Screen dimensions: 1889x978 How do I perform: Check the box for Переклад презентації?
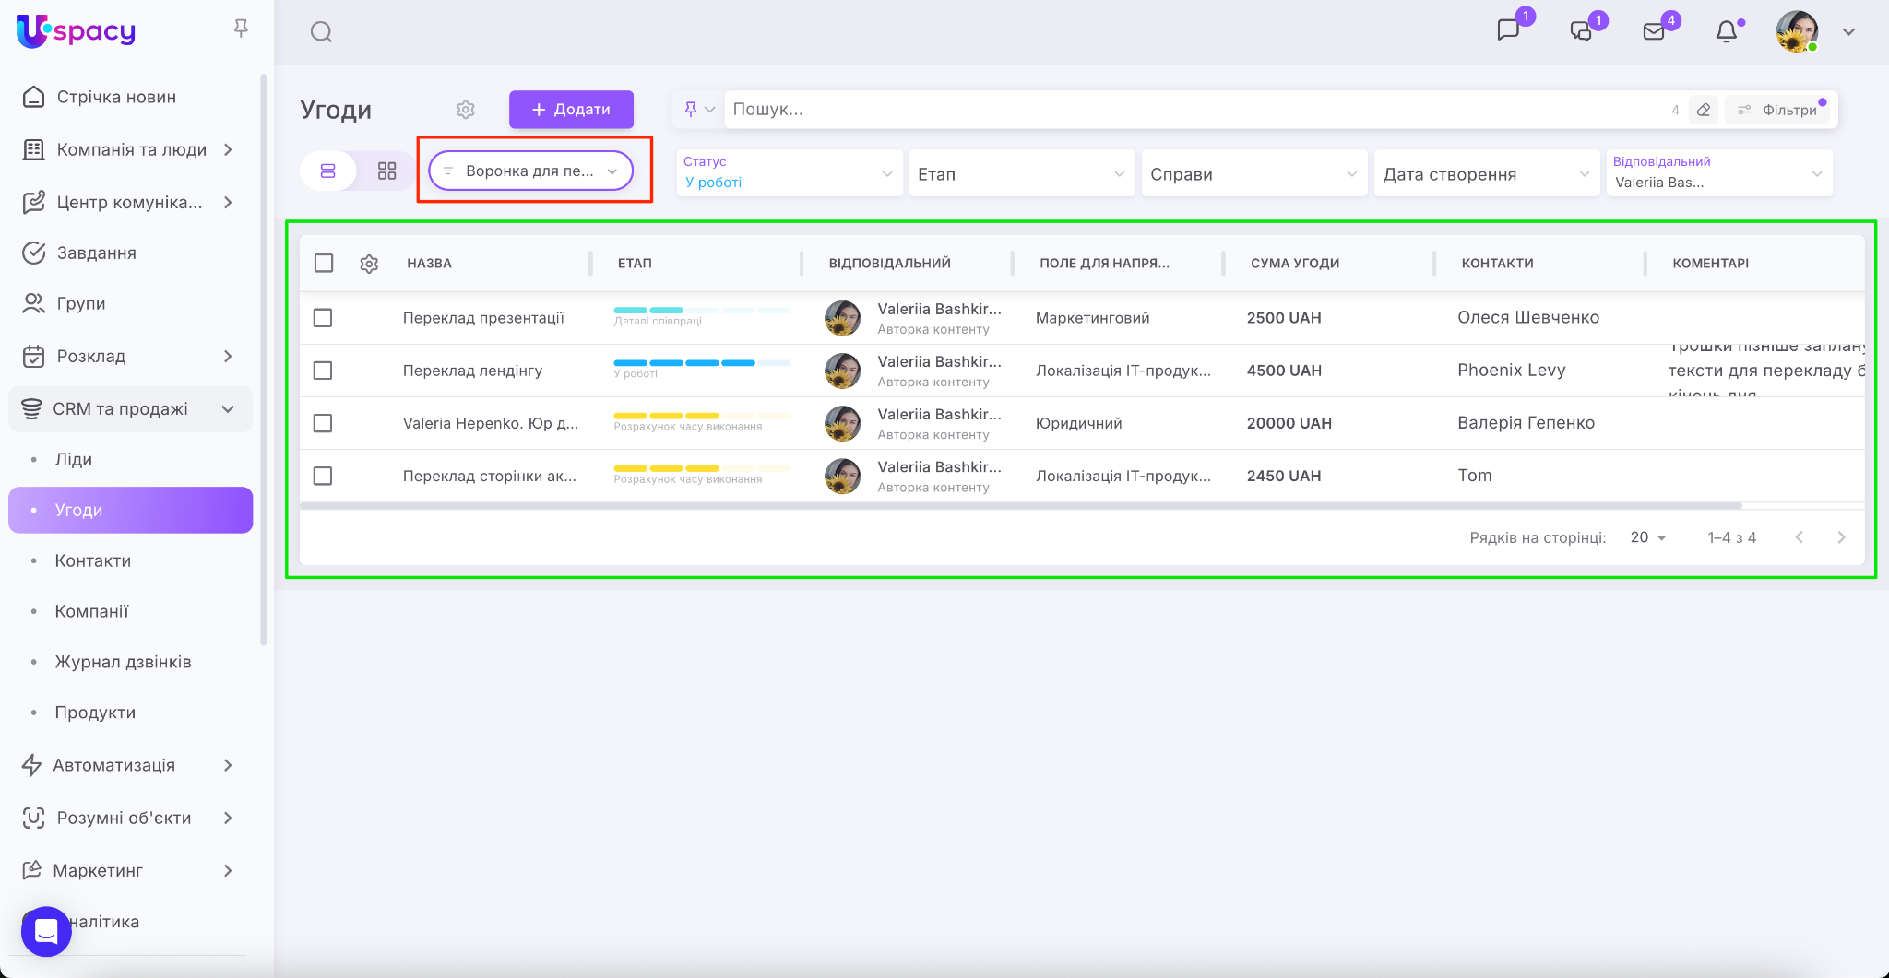[x=323, y=318]
